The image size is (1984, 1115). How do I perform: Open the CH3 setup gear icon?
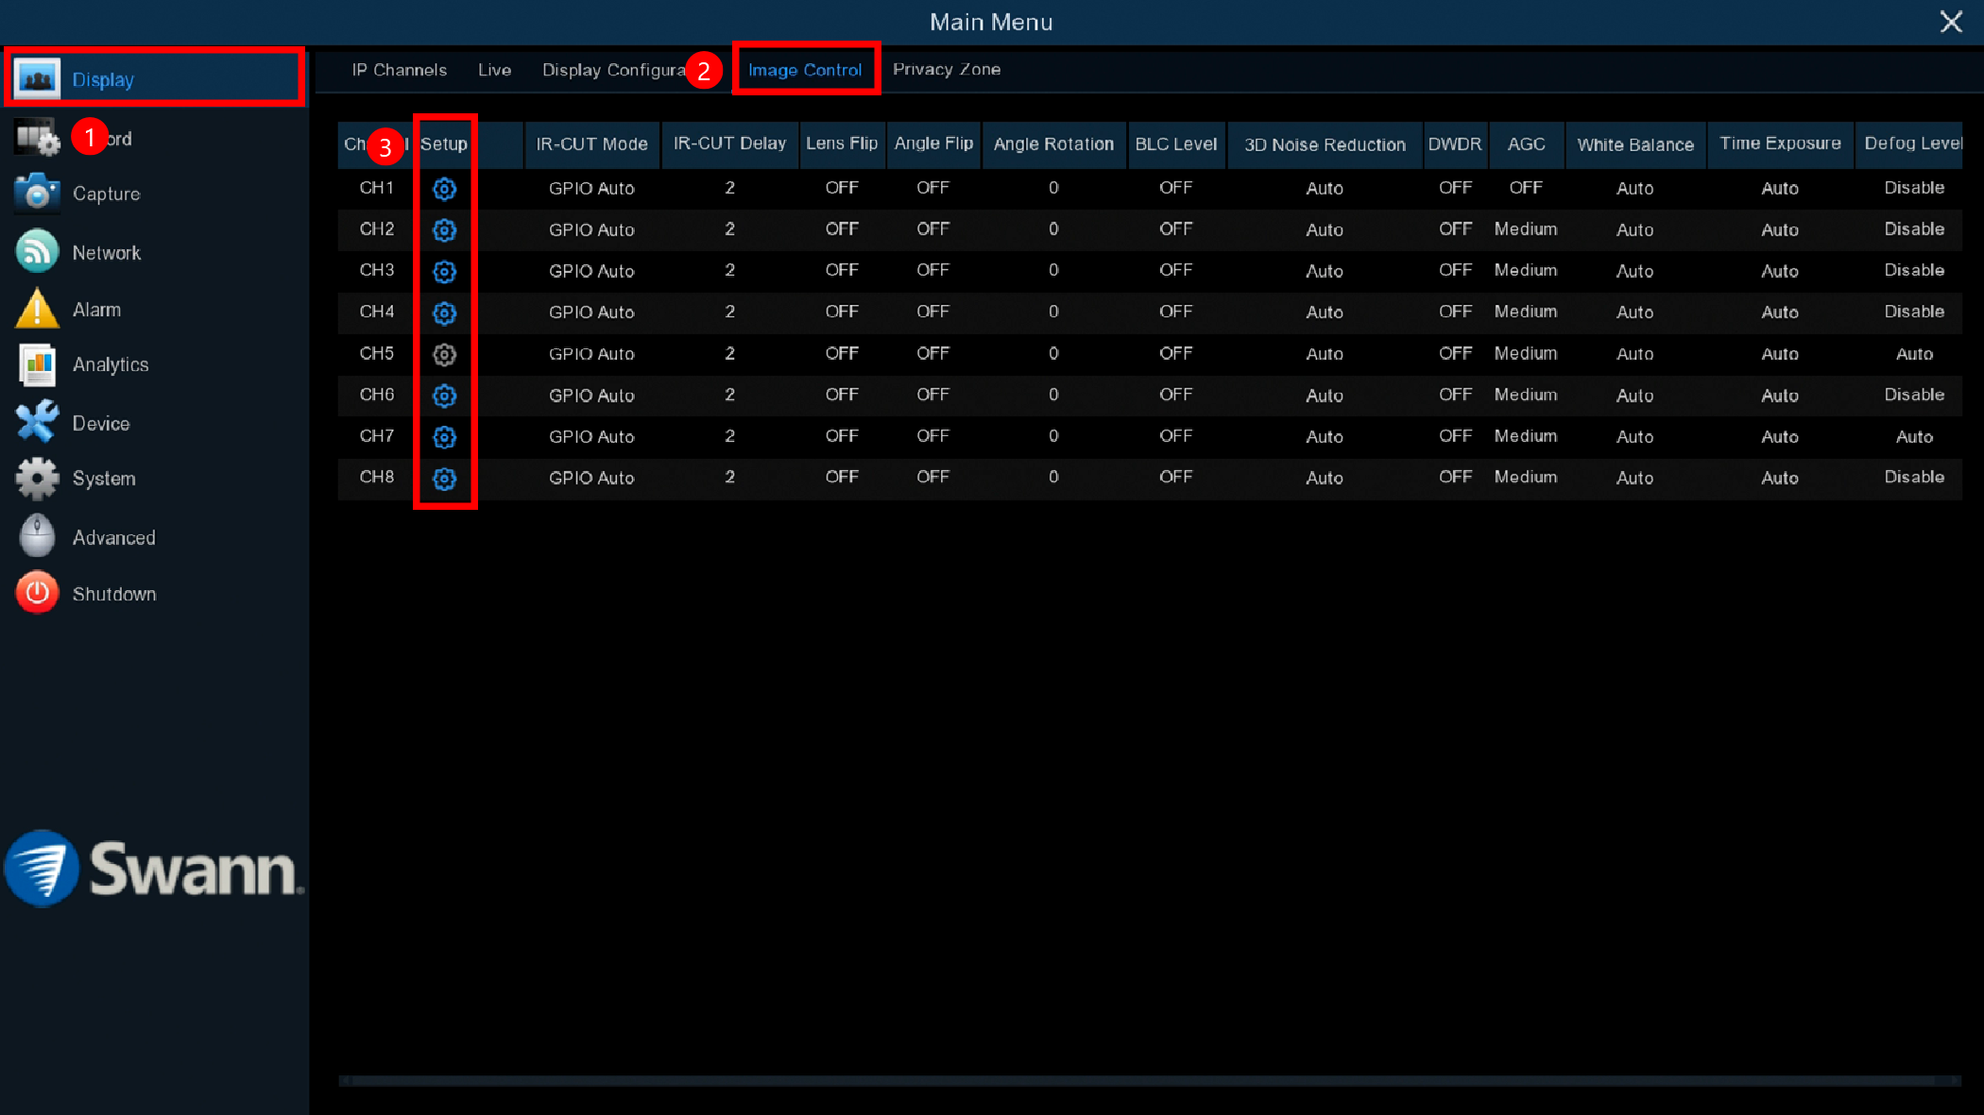point(444,272)
